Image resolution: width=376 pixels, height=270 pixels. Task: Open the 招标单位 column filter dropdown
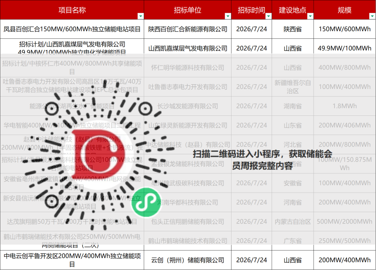tap(228, 16)
